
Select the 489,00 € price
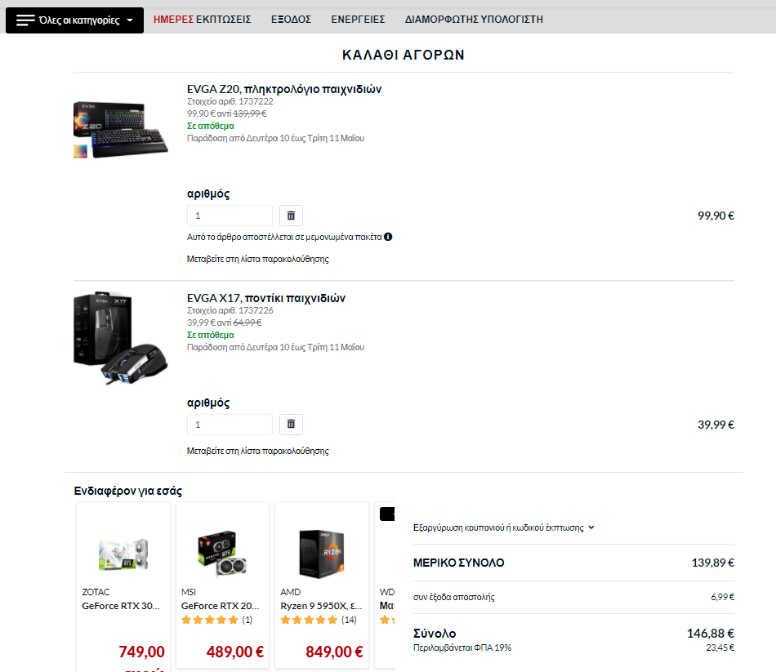(x=235, y=652)
